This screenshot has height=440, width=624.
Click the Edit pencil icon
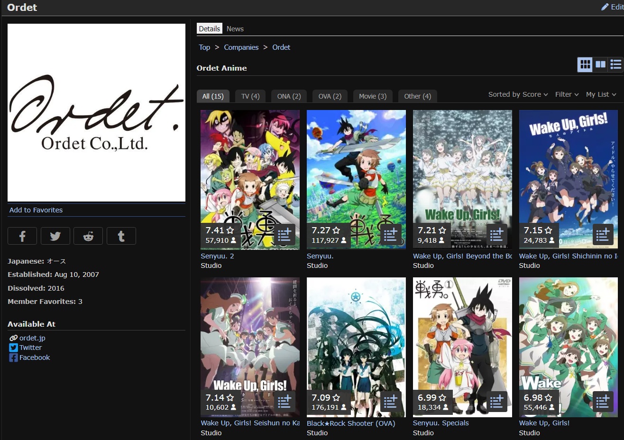coord(605,7)
